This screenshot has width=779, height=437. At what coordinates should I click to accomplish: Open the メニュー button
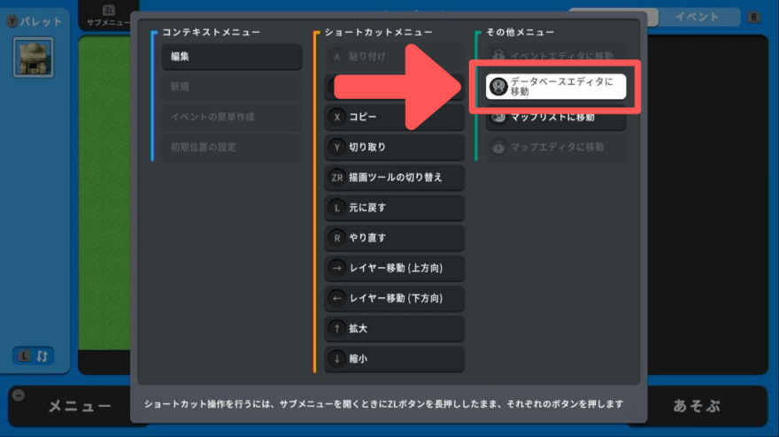[80, 406]
